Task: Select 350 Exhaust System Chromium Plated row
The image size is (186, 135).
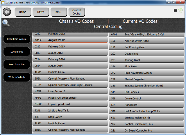Action: coord(146,86)
